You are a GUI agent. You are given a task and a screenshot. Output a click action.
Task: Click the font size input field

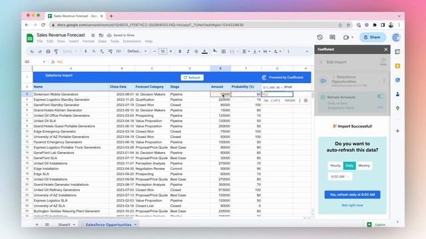(162, 52)
